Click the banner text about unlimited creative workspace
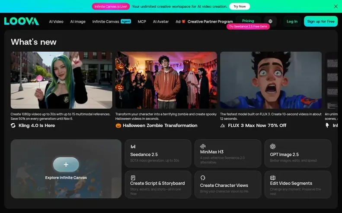Image resolution: width=342 pixels, height=213 pixels. (x=179, y=6)
